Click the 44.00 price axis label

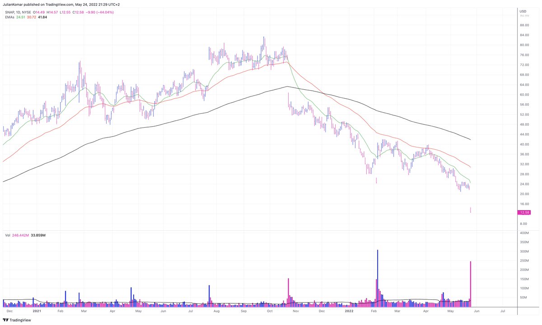tap(524, 134)
